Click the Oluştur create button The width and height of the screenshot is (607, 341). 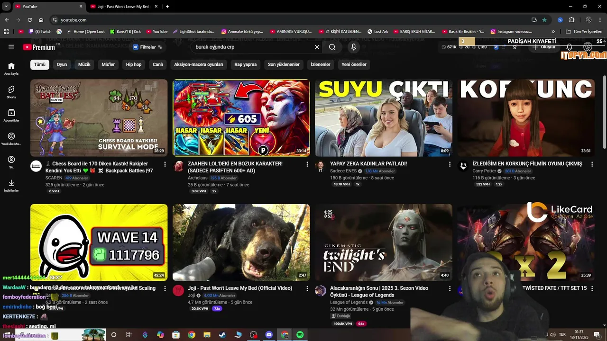click(x=544, y=47)
